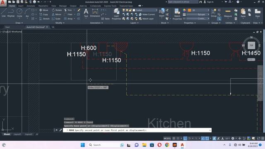Click the Dimension tool
The image size is (265, 149).
95,13
